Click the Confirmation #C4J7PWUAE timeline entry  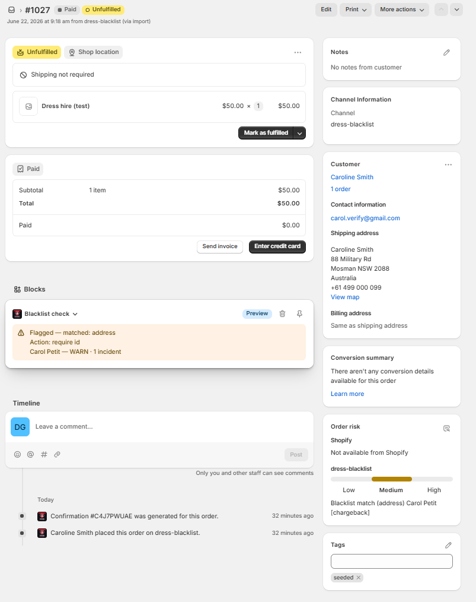pyautogui.click(x=135, y=517)
